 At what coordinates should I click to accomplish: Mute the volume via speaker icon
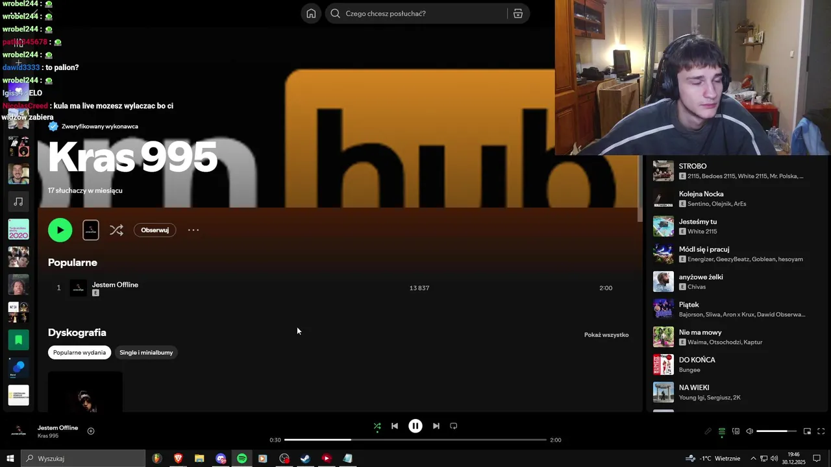[749, 431]
